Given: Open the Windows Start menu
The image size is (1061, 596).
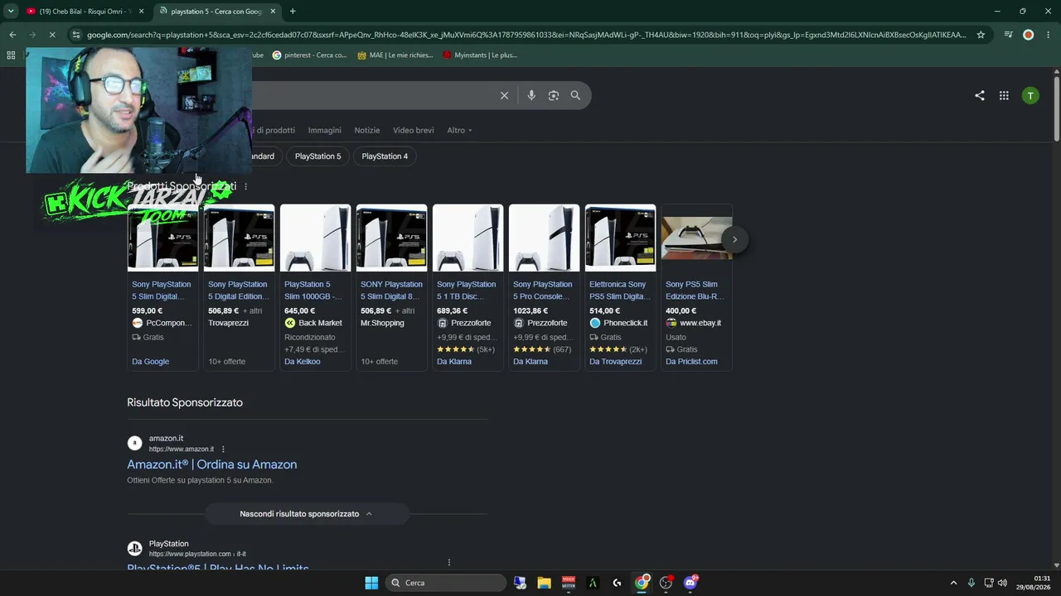Looking at the screenshot, I should coord(371,583).
